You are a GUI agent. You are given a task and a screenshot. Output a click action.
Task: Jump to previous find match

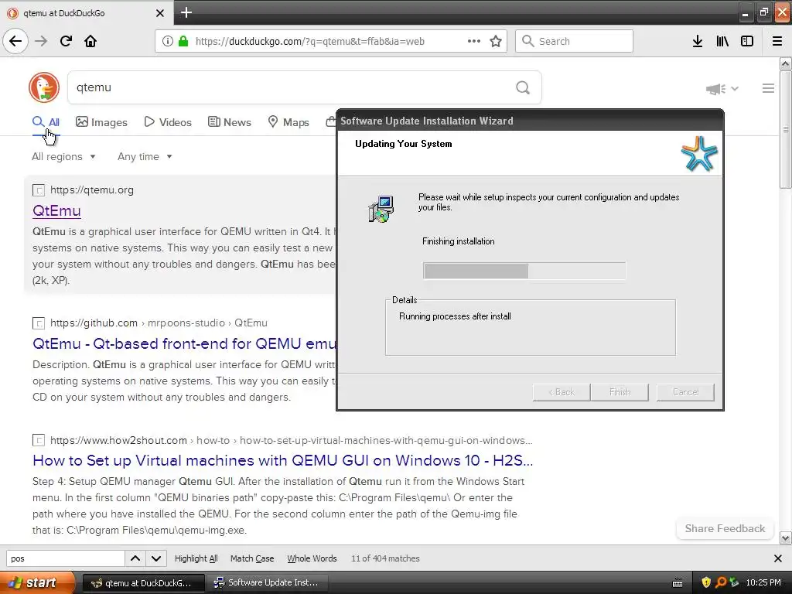[135, 558]
